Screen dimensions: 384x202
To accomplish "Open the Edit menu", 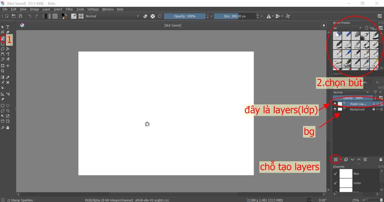I will point(14,9).
